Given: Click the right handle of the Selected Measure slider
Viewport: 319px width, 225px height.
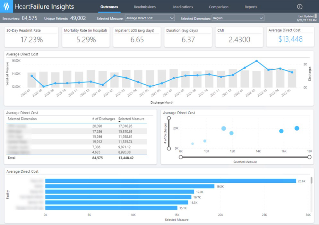Looking at the screenshot, I should coord(309,157).
